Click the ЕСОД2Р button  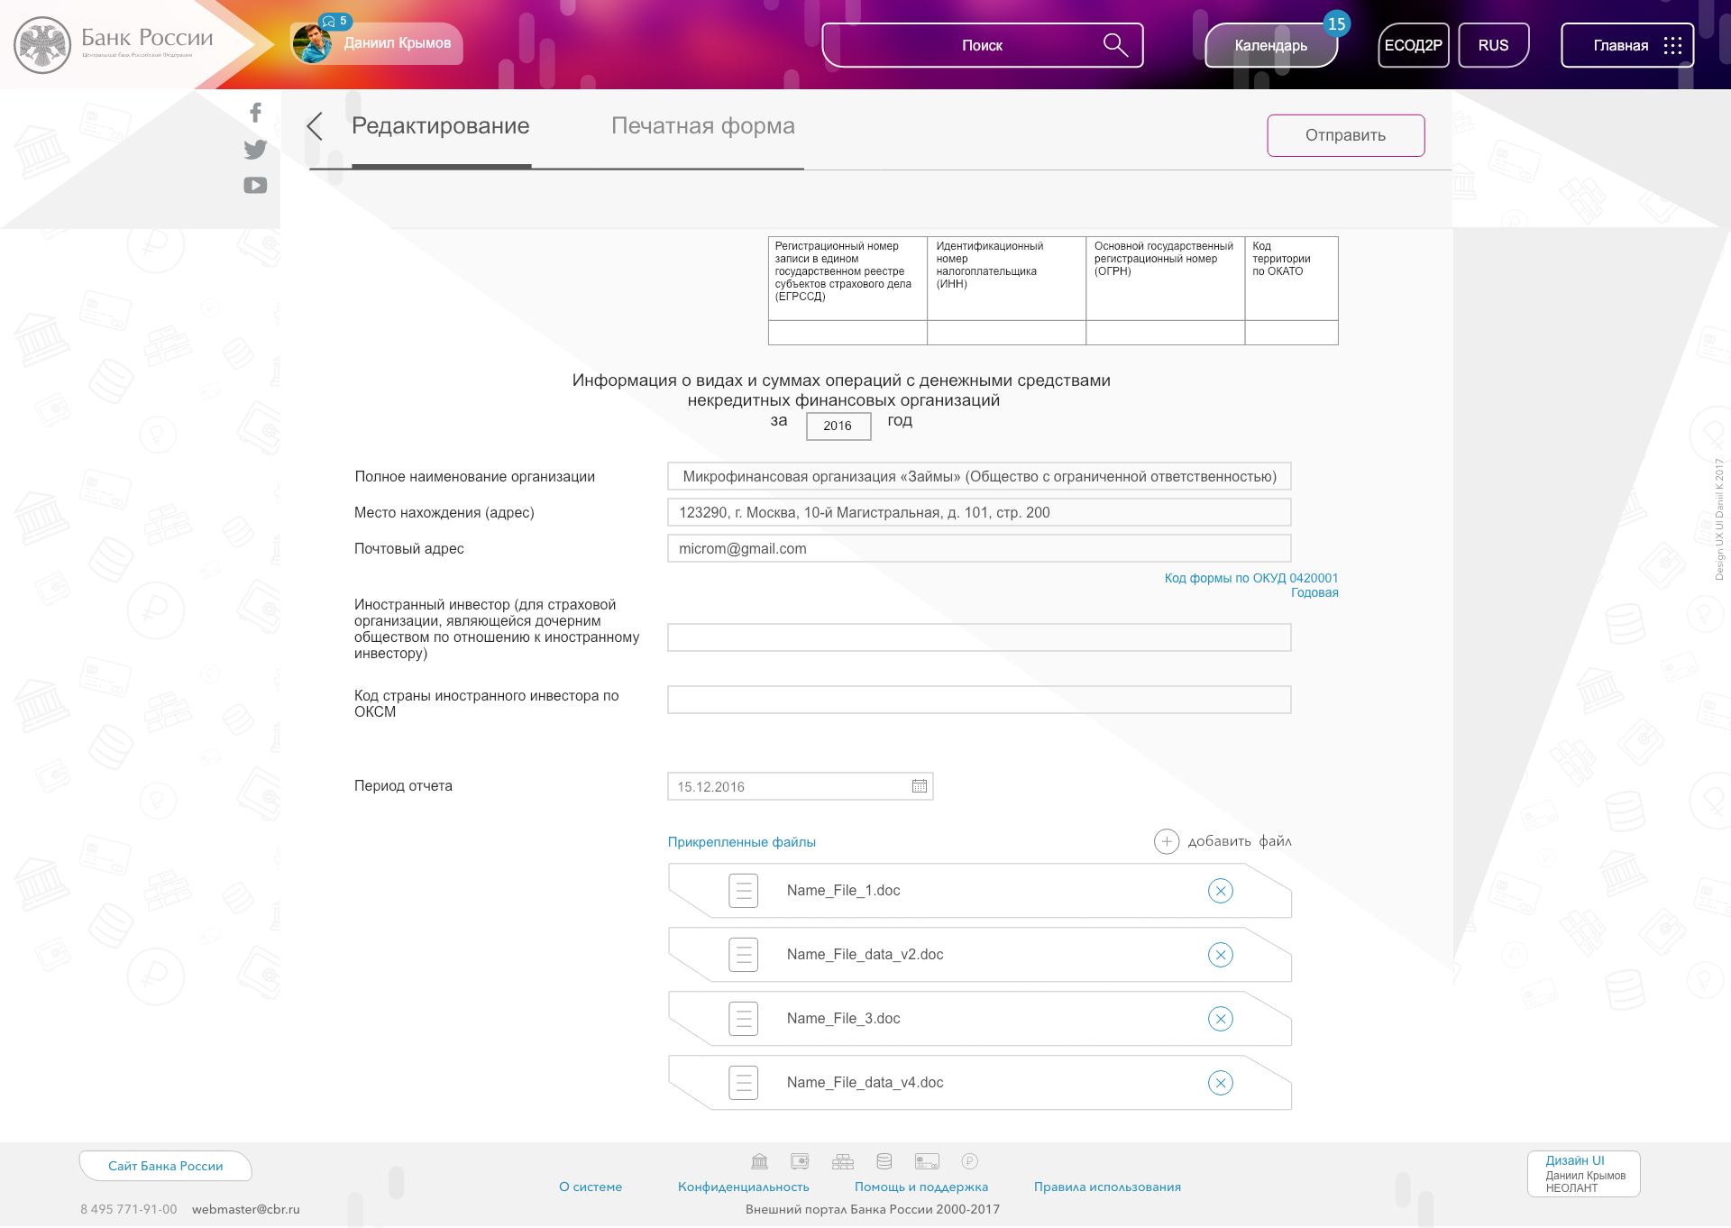(1414, 45)
